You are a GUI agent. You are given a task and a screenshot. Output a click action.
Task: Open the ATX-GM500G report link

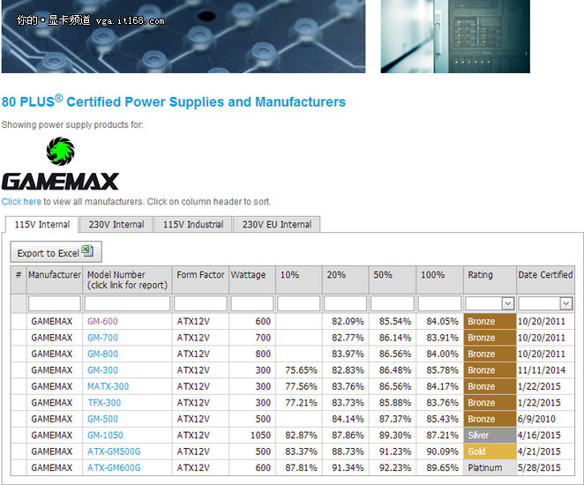click(x=114, y=451)
